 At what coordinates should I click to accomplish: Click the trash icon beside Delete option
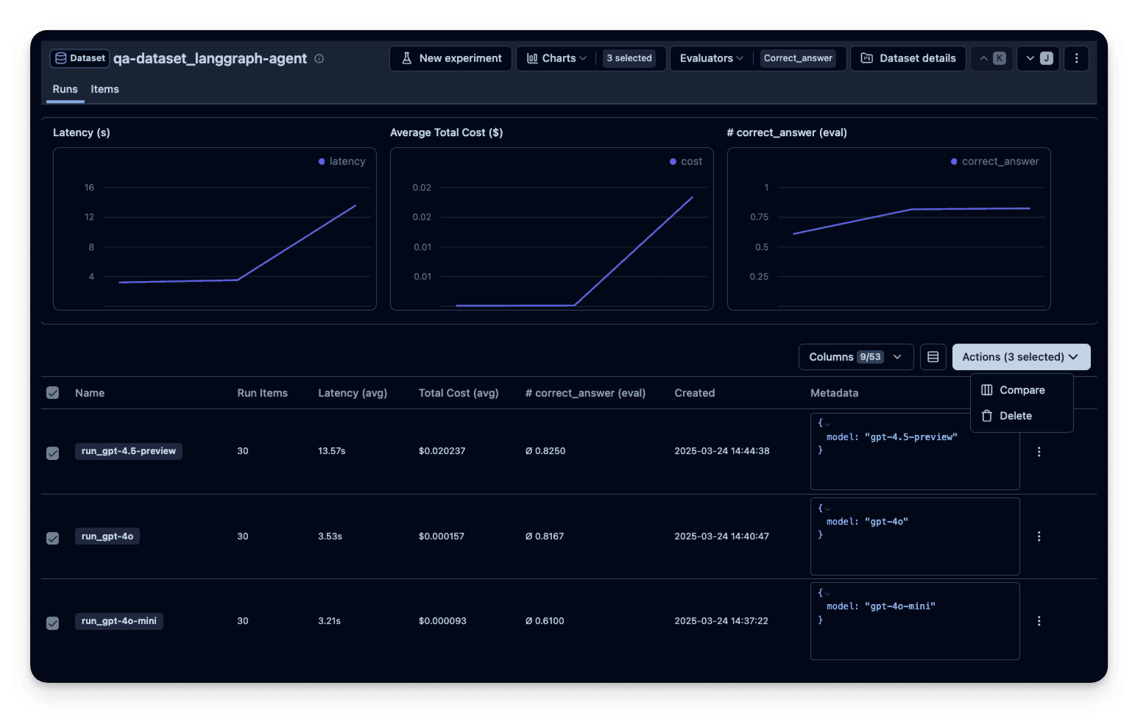coord(987,415)
